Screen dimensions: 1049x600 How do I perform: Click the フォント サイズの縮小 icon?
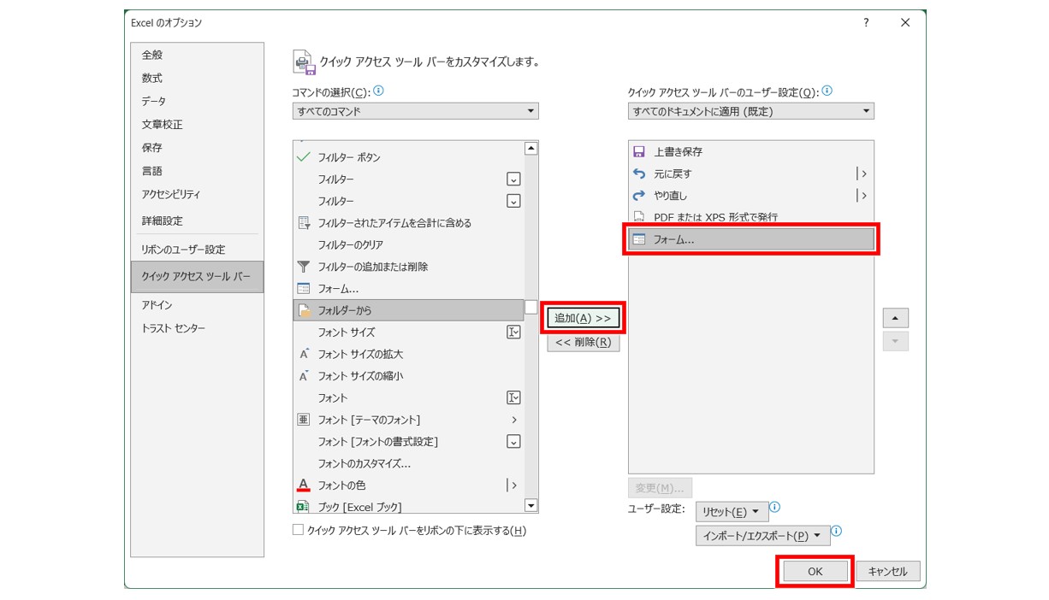[x=303, y=376]
